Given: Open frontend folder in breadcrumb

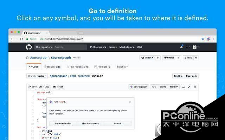Looking at the screenshot, I should [x=84, y=76].
